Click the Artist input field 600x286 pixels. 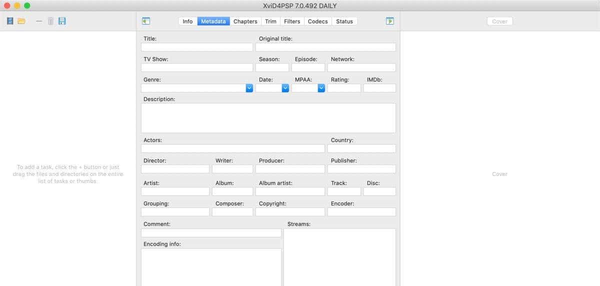pyautogui.click(x=175, y=191)
